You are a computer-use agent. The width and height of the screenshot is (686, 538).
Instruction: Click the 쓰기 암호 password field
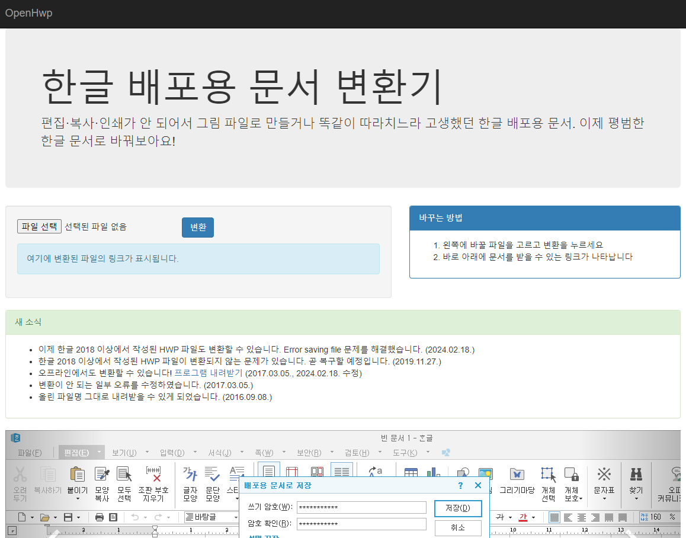click(x=361, y=507)
